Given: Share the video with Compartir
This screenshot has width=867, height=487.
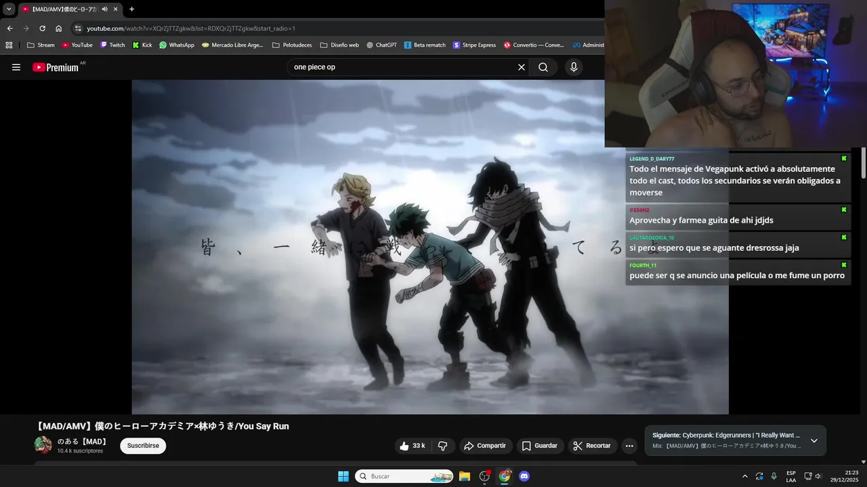Looking at the screenshot, I should point(485,446).
